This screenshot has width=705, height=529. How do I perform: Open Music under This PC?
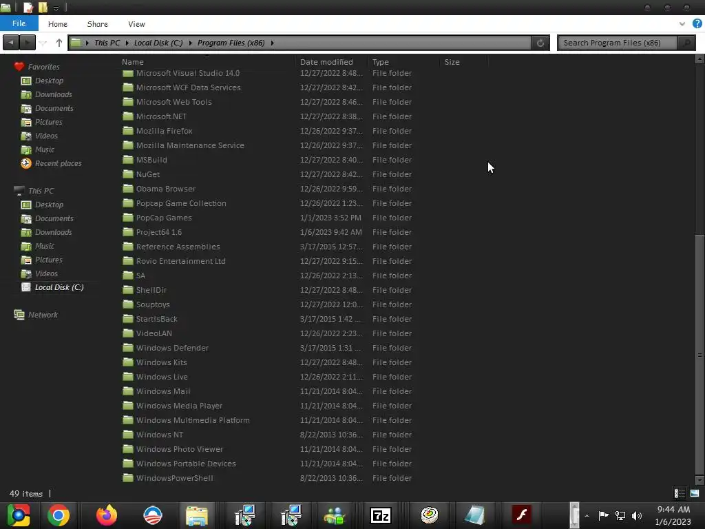click(x=45, y=246)
